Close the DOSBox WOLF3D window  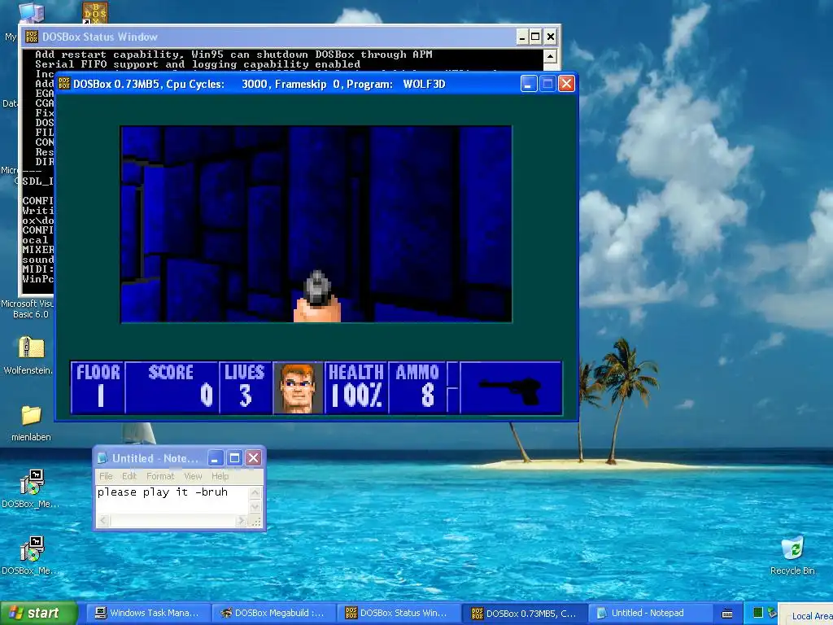coord(567,84)
